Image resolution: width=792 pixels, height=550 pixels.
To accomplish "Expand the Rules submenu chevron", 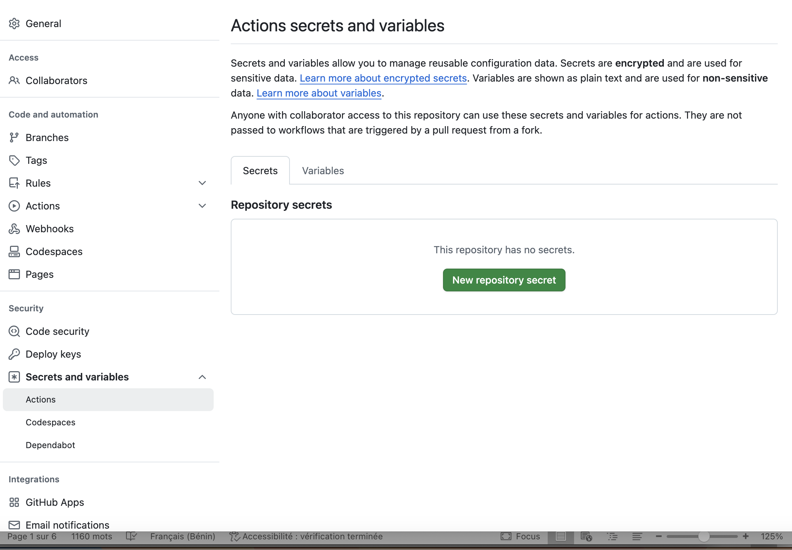I will pyautogui.click(x=202, y=183).
